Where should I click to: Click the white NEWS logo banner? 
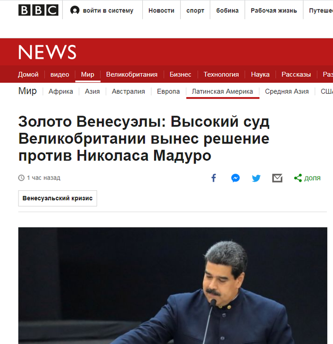47,52
